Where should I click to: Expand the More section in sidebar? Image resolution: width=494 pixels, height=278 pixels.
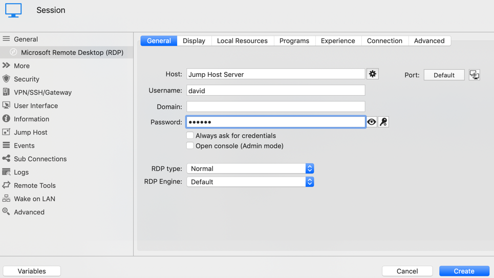click(x=22, y=66)
